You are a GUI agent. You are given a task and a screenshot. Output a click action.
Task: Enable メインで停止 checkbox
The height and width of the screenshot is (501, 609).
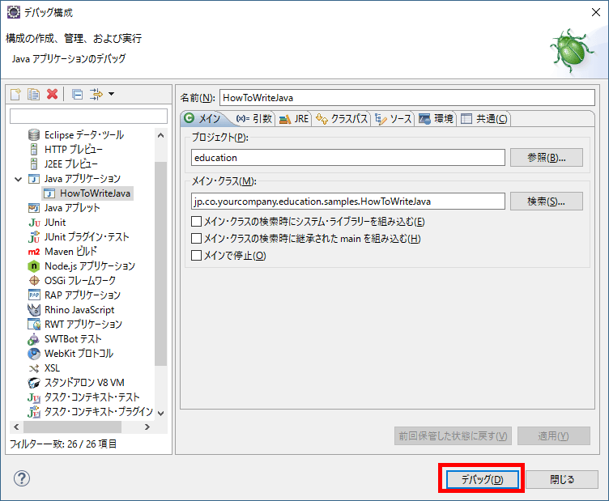tap(197, 255)
